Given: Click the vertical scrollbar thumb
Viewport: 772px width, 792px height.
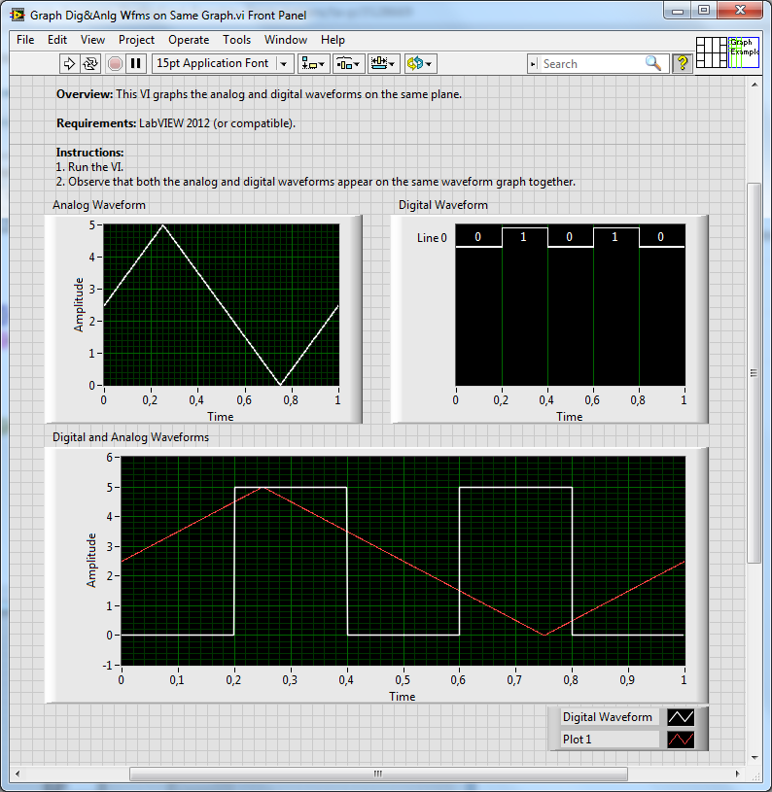Looking at the screenshot, I should [754, 373].
